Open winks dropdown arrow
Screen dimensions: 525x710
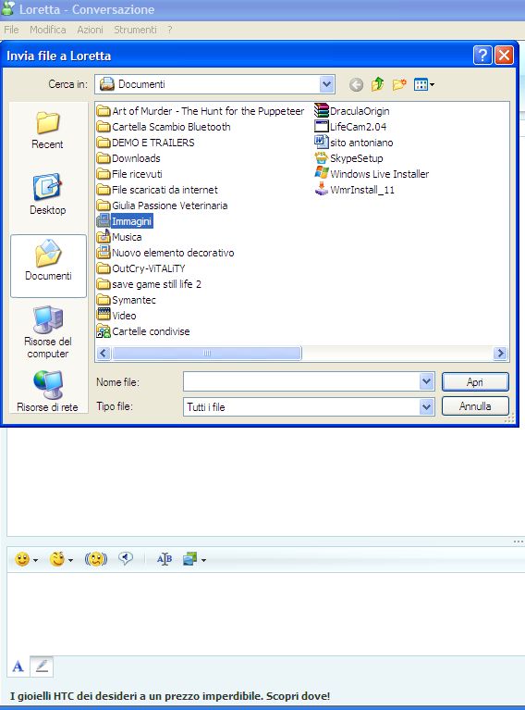point(70,561)
